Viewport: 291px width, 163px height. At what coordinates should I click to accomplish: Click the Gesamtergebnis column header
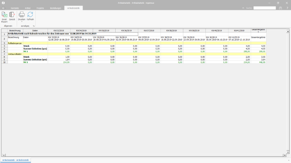pyautogui.click(x=258, y=30)
